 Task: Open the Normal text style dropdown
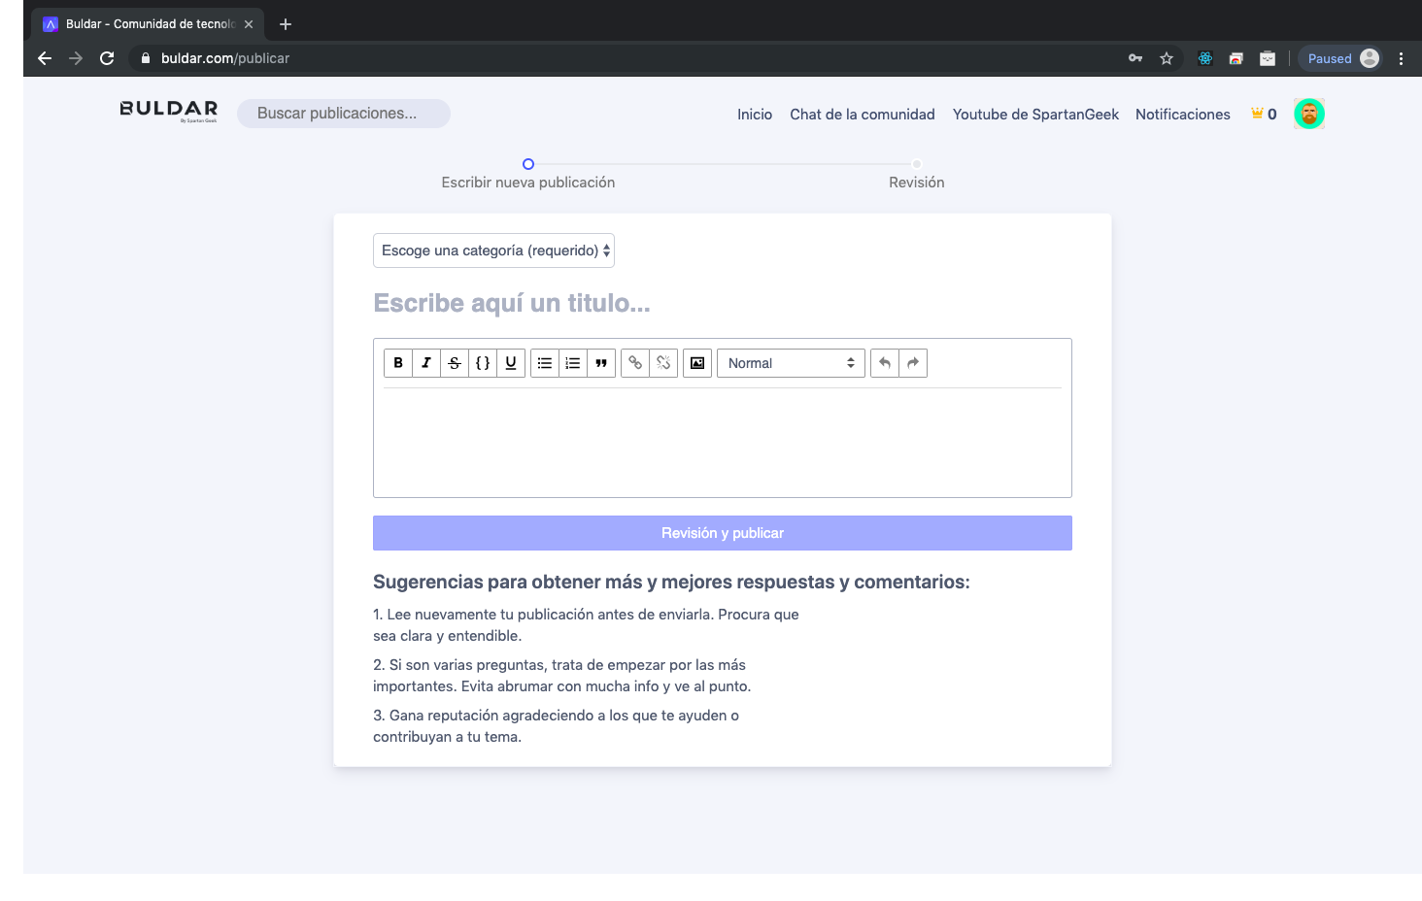pyautogui.click(x=791, y=363)
